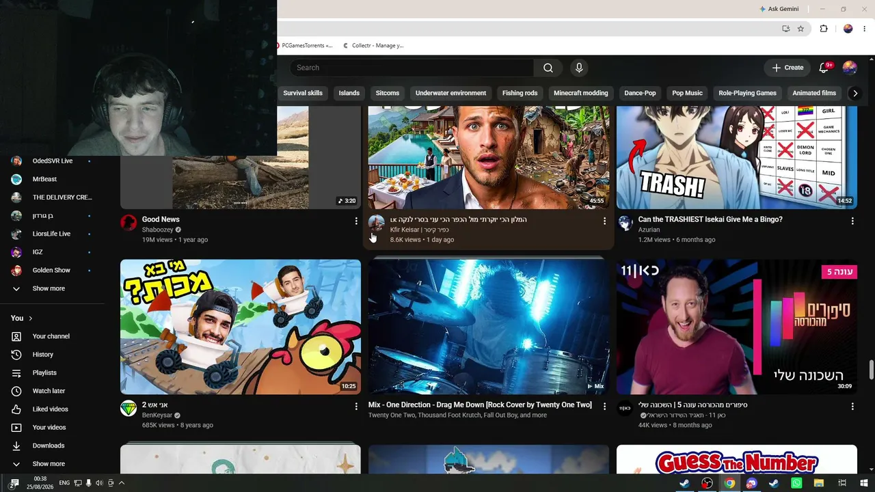
Task: Open the PCGamesTorrents bookmark
Action: click(x=306, y=46)
